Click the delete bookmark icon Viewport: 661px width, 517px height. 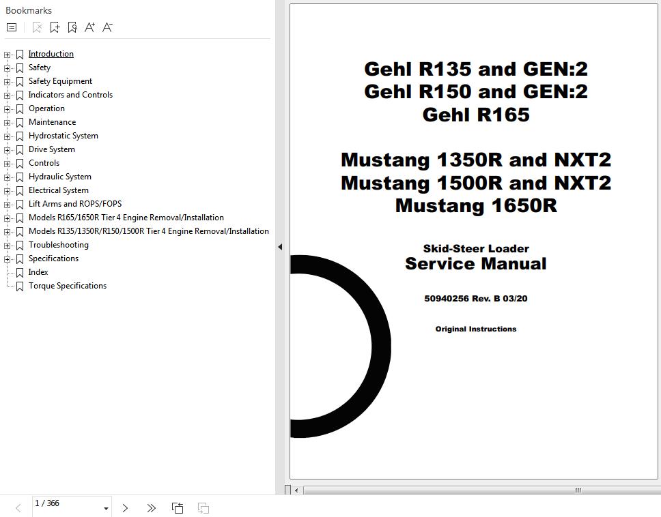tap(37, 27)
